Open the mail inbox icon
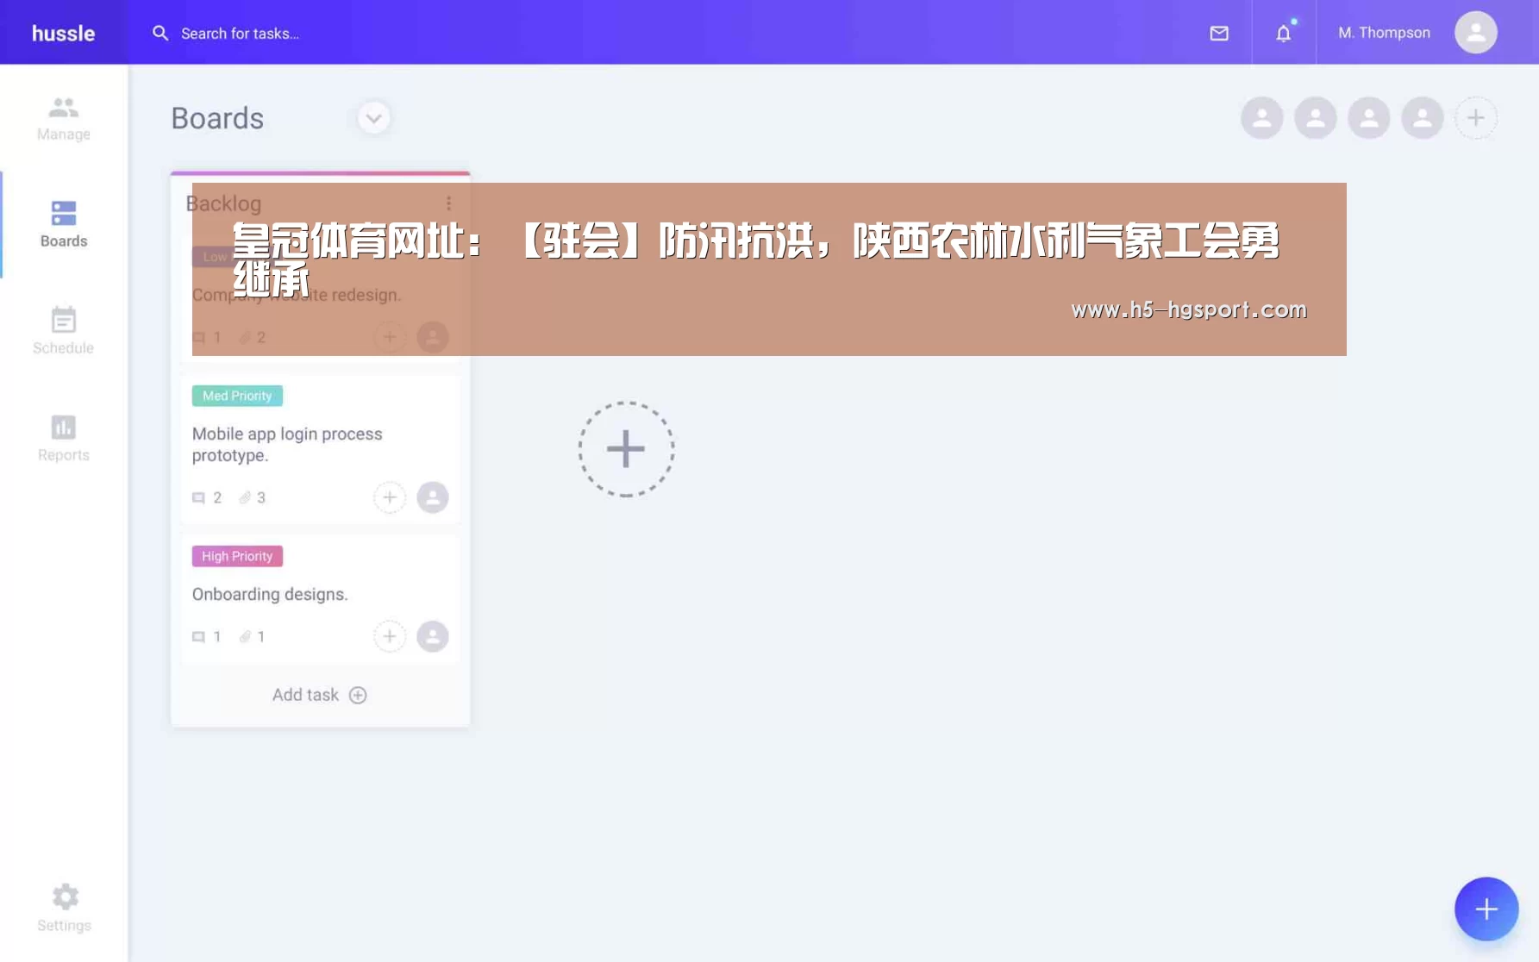The height and width of the screenshot is (962, 1539). click(x=1218, y=33)
